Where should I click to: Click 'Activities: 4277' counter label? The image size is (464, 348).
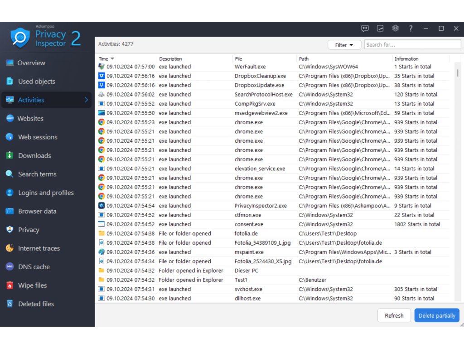pyautogui.click(x=116, y=44)
